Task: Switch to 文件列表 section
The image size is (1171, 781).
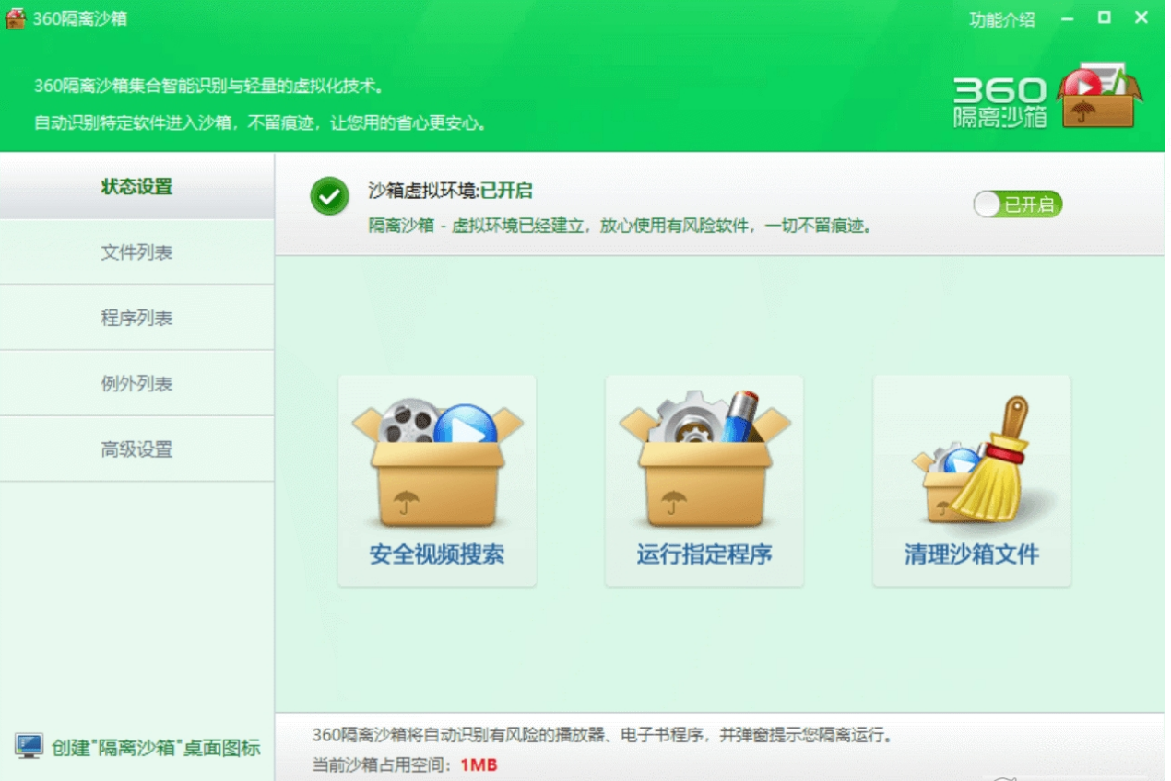Action: tap(136, 251)
